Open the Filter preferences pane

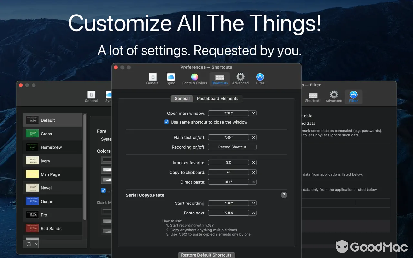coord(260,78)
